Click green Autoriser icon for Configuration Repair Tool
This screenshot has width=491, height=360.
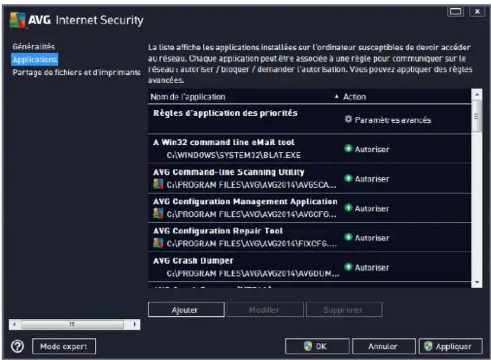[x=348, y=237]
